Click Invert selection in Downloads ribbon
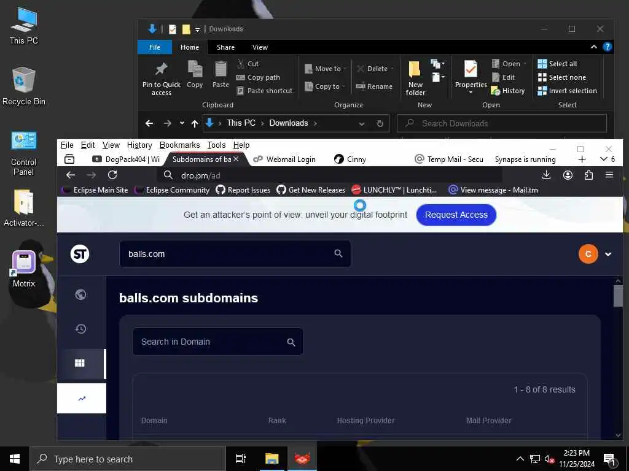 [567, 91]
